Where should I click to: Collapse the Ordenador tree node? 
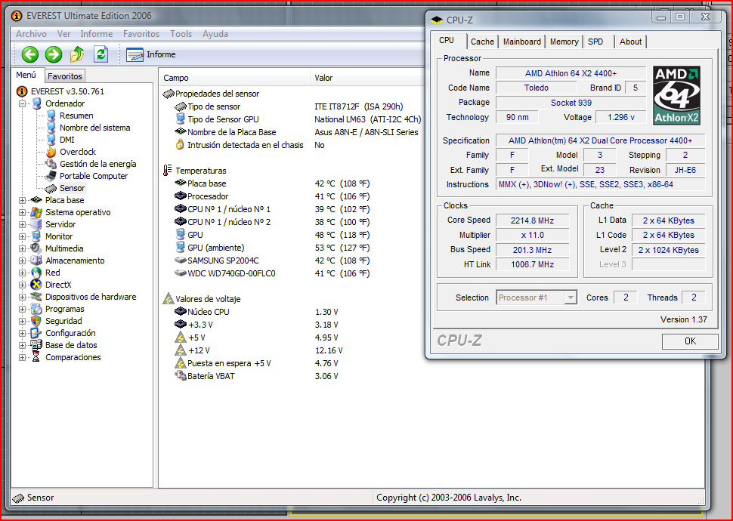point(22,103)
